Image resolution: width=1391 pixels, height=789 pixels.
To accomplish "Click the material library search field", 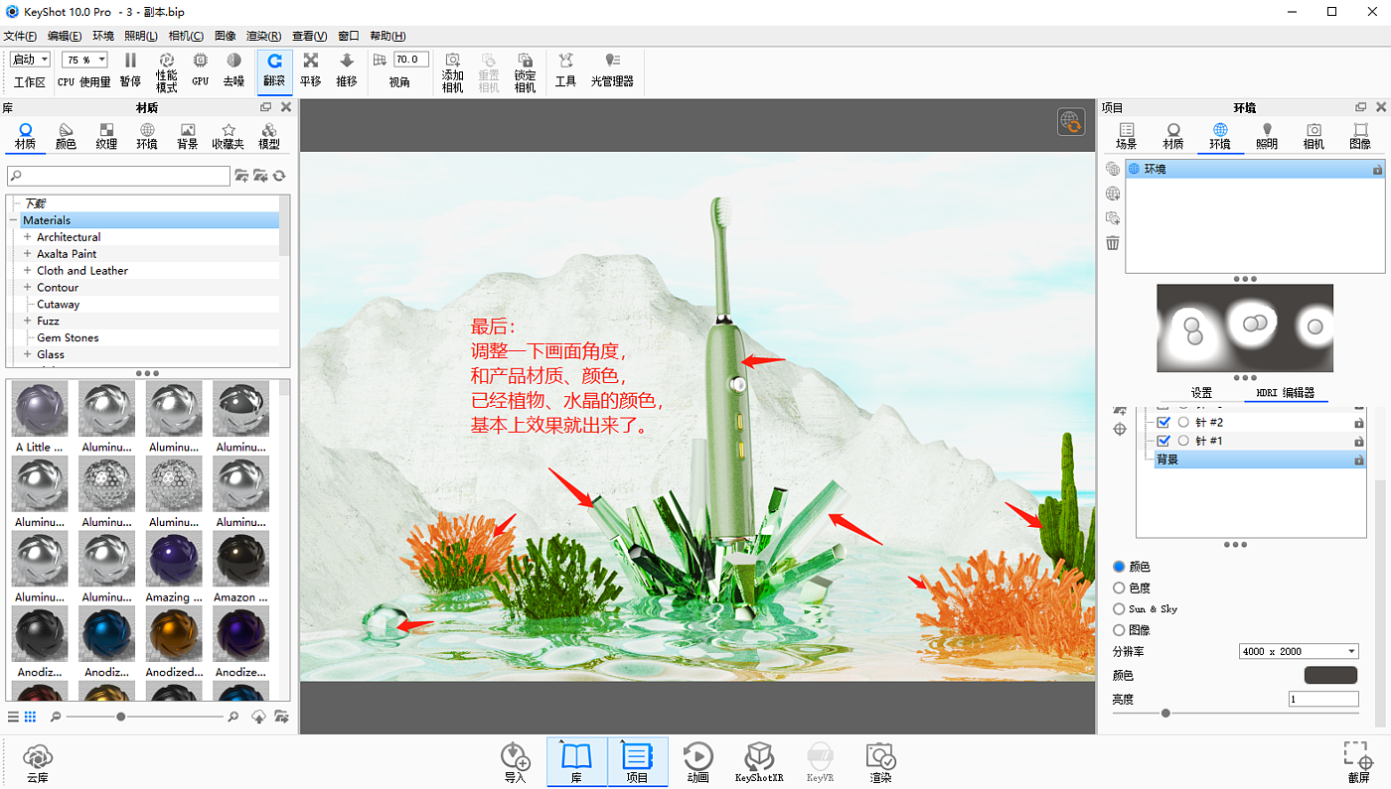I will (119, 176).
